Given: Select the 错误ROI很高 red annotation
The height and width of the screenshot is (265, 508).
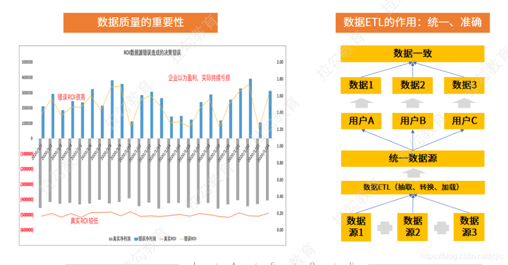Looking at the screenshot, I should 71,97.
